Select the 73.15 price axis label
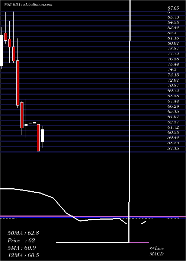The height and width of the screenshot is (261, 186). coord(173,75)
